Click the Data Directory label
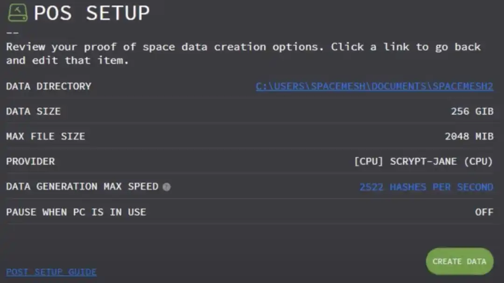Image resolution: width=504 pixels, height=283 pixels. (49, 86)
